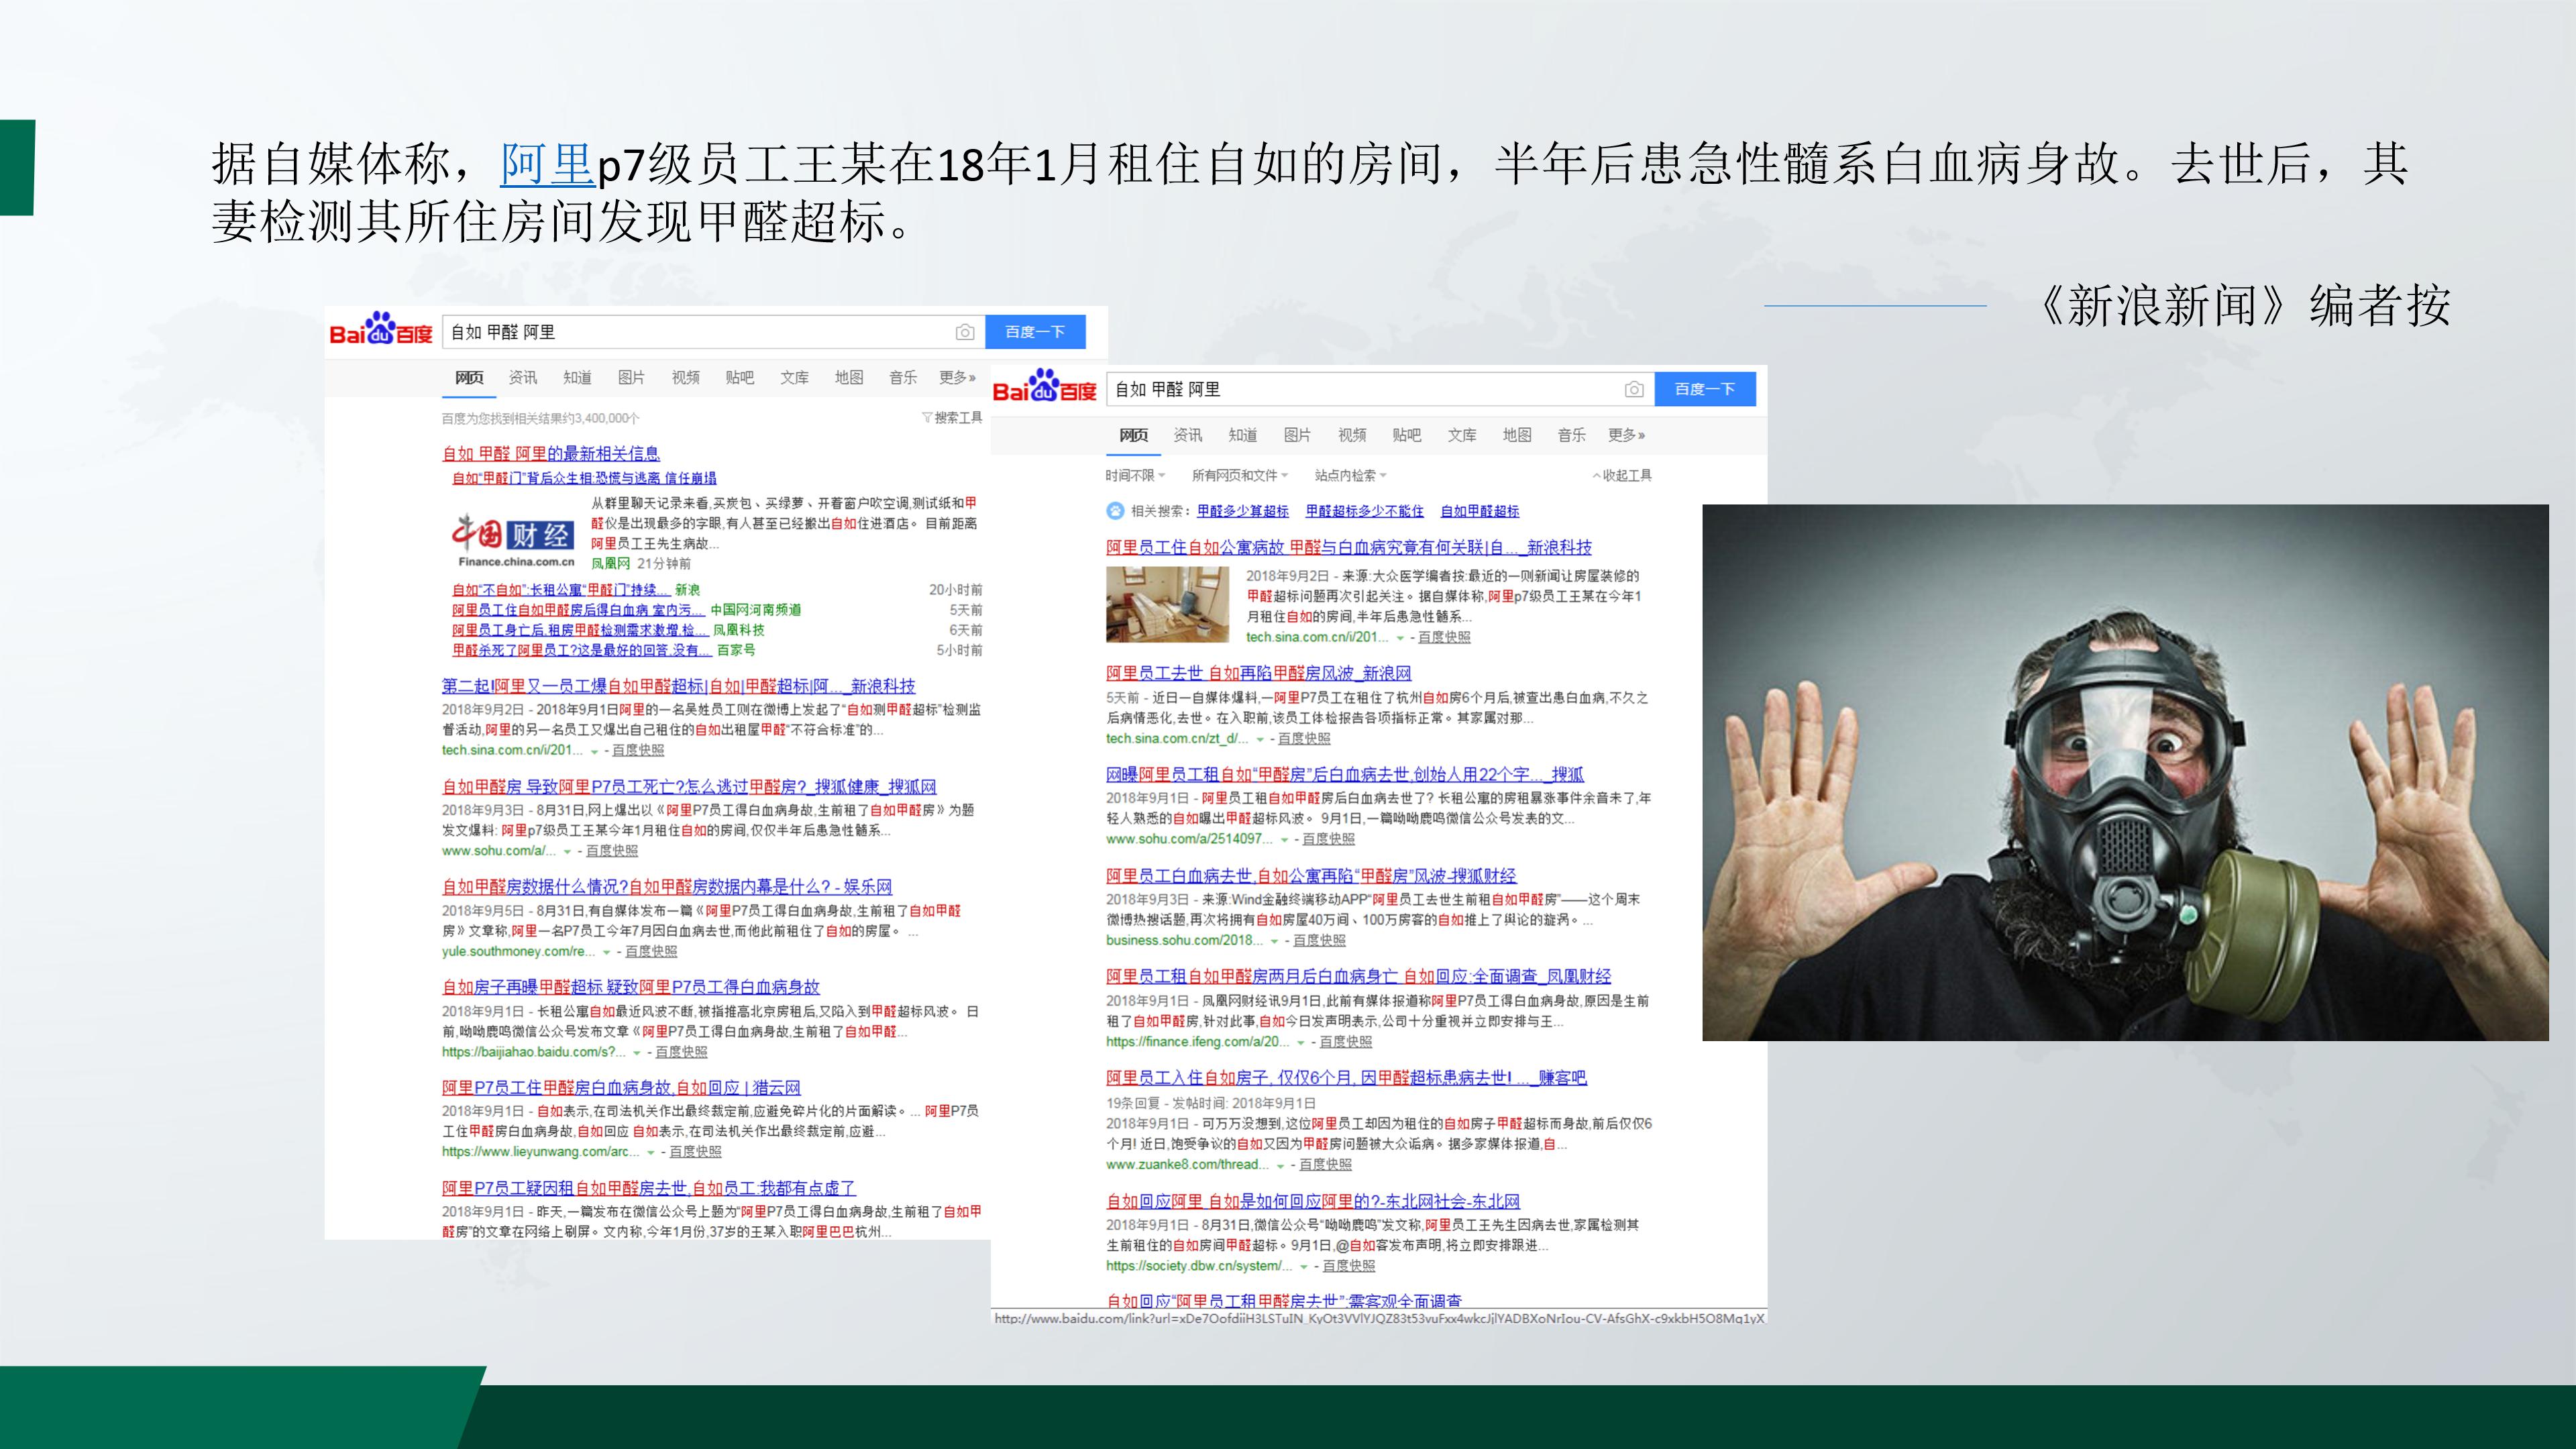Viewport: 2576px width, 1449px height.
Task: Open result 阿里P7员工住甲醛房白血病身故 猎云网
Action: [621, 1088]
